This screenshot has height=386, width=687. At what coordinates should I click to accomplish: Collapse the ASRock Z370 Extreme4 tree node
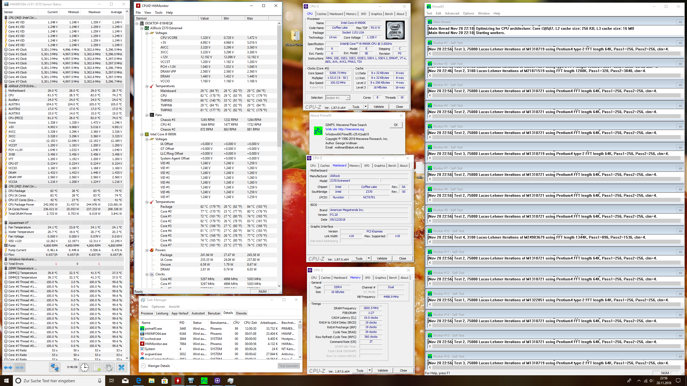pyautogui.click(x=142, y=28)
